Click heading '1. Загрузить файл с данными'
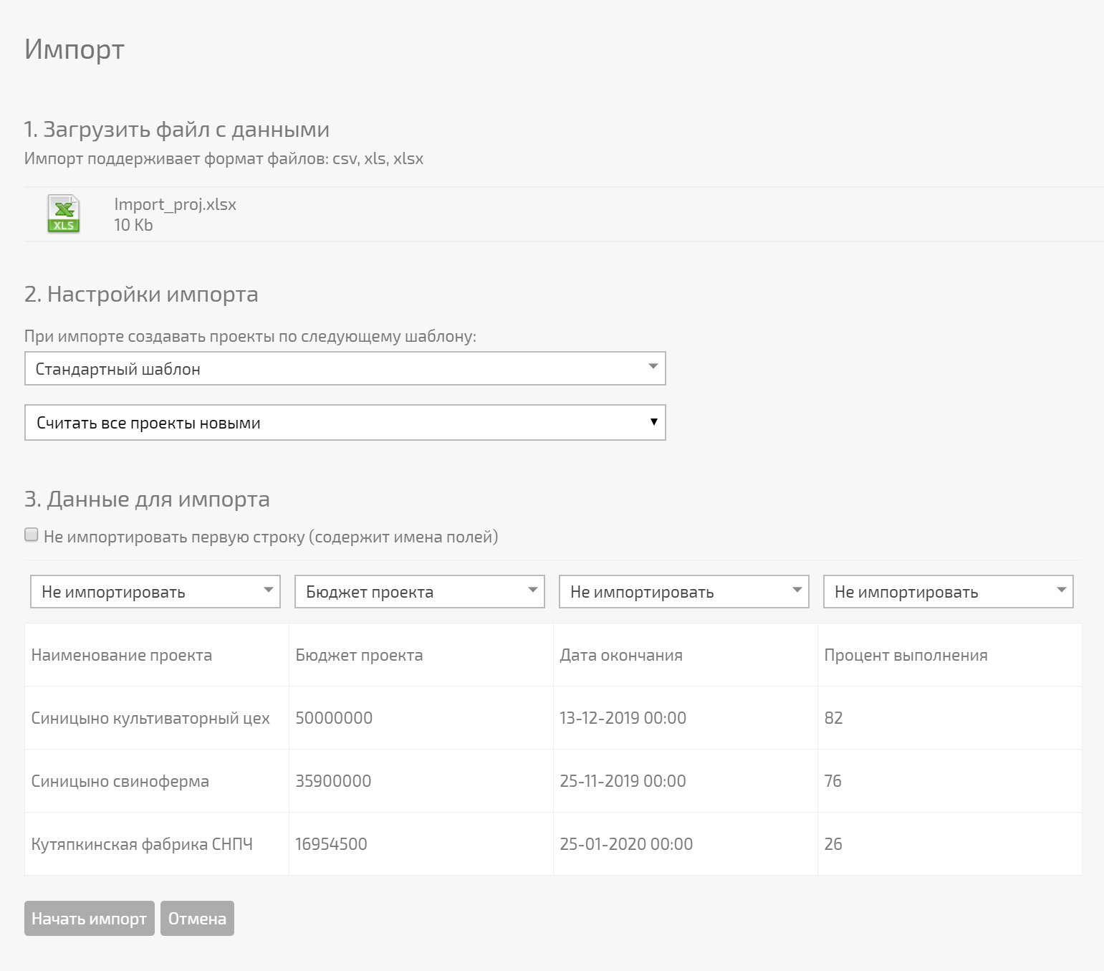Image resolution: width=1104 pixels, height=971 pixels. [x=177, y=130]
